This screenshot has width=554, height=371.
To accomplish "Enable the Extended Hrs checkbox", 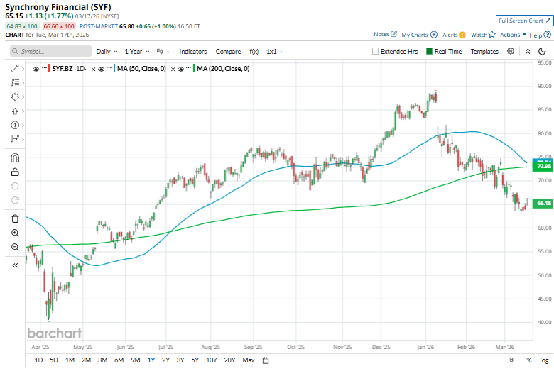I will click(376, 52).
